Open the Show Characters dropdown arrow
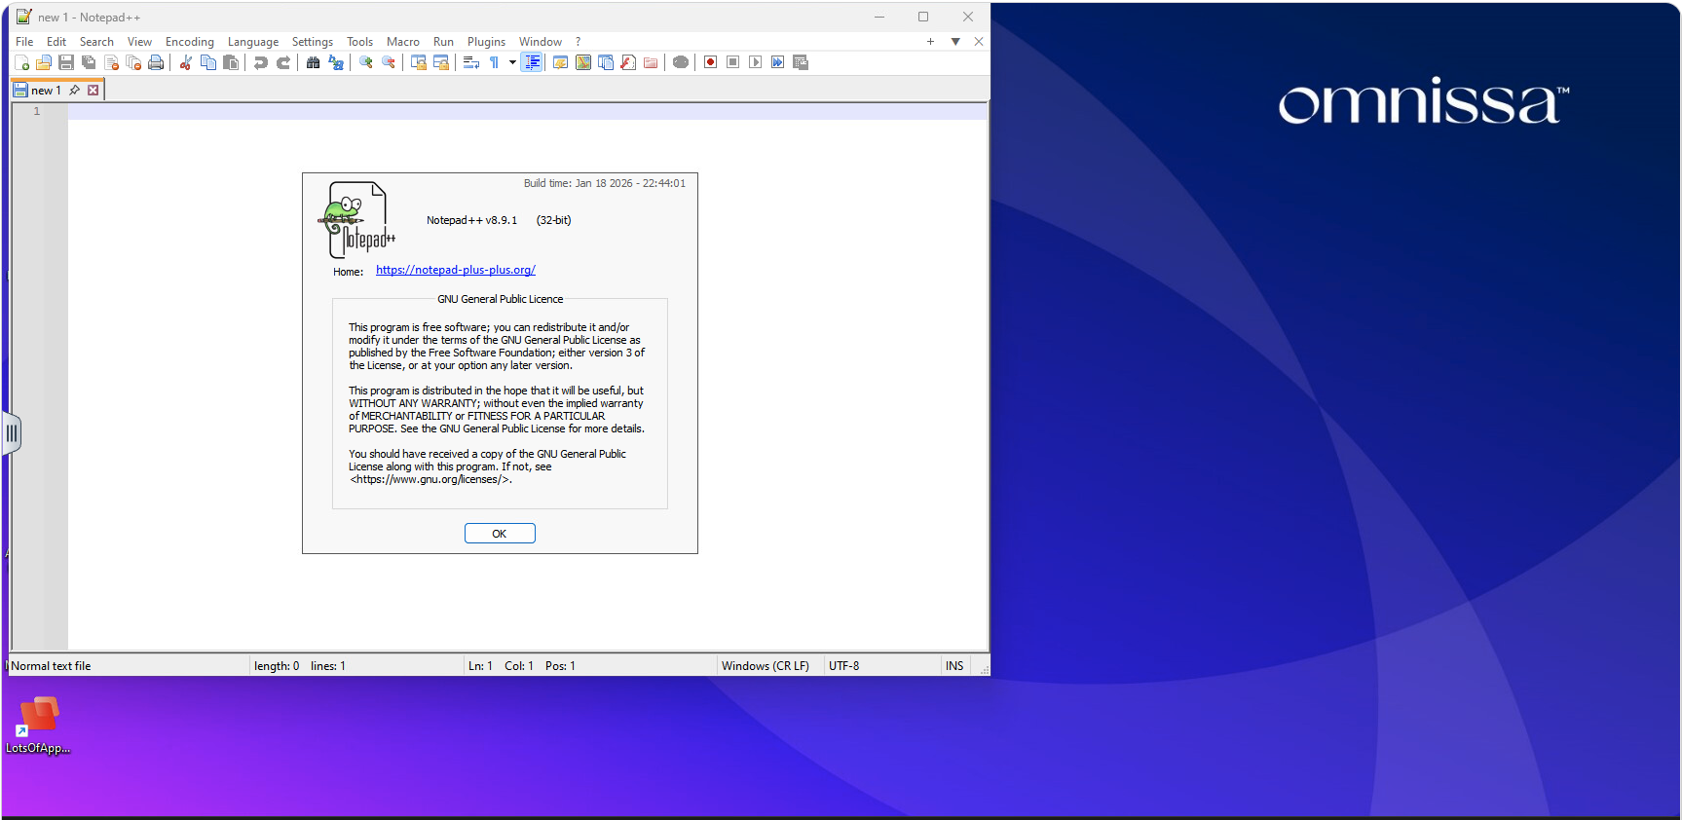This screenshot has width=1682, height=820. (512, 62)
